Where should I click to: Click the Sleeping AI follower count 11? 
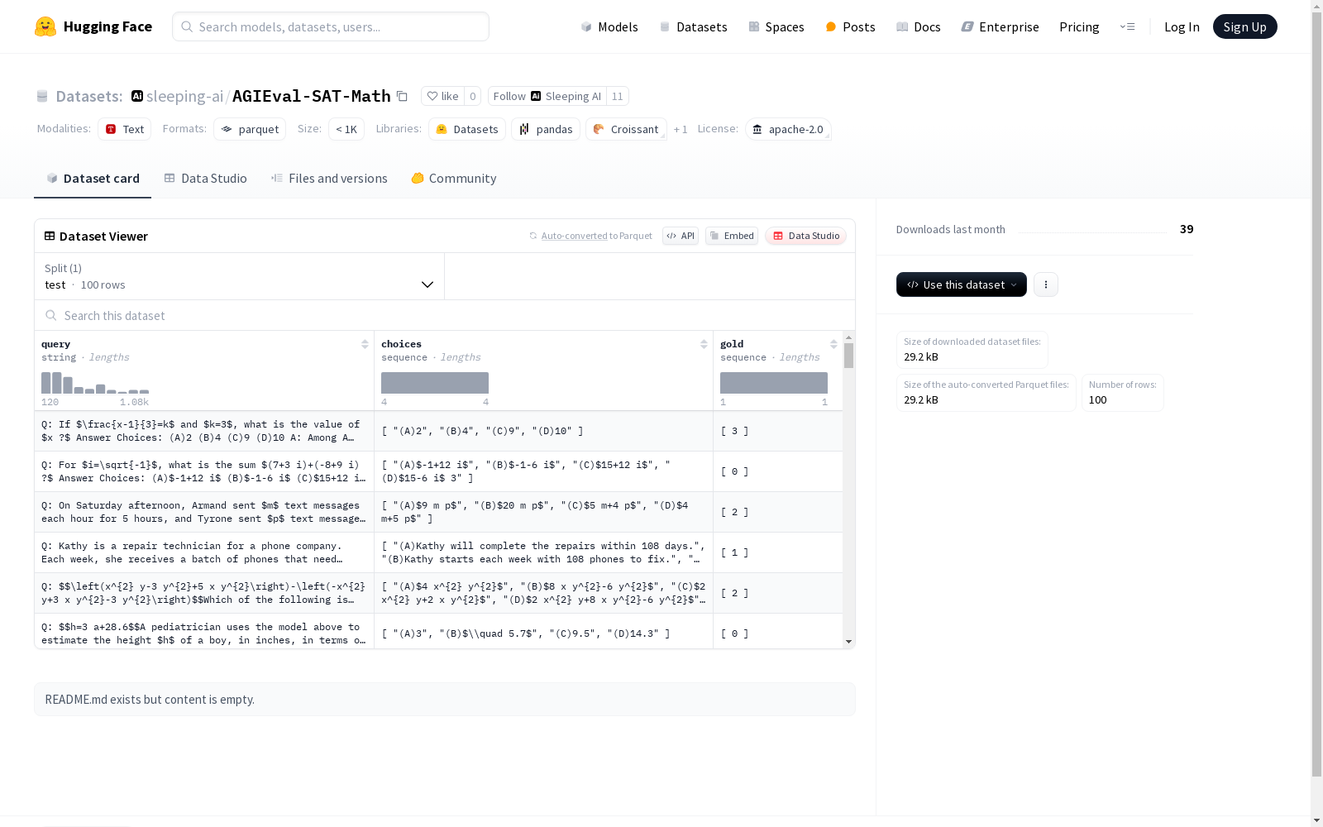pos(617,96)
